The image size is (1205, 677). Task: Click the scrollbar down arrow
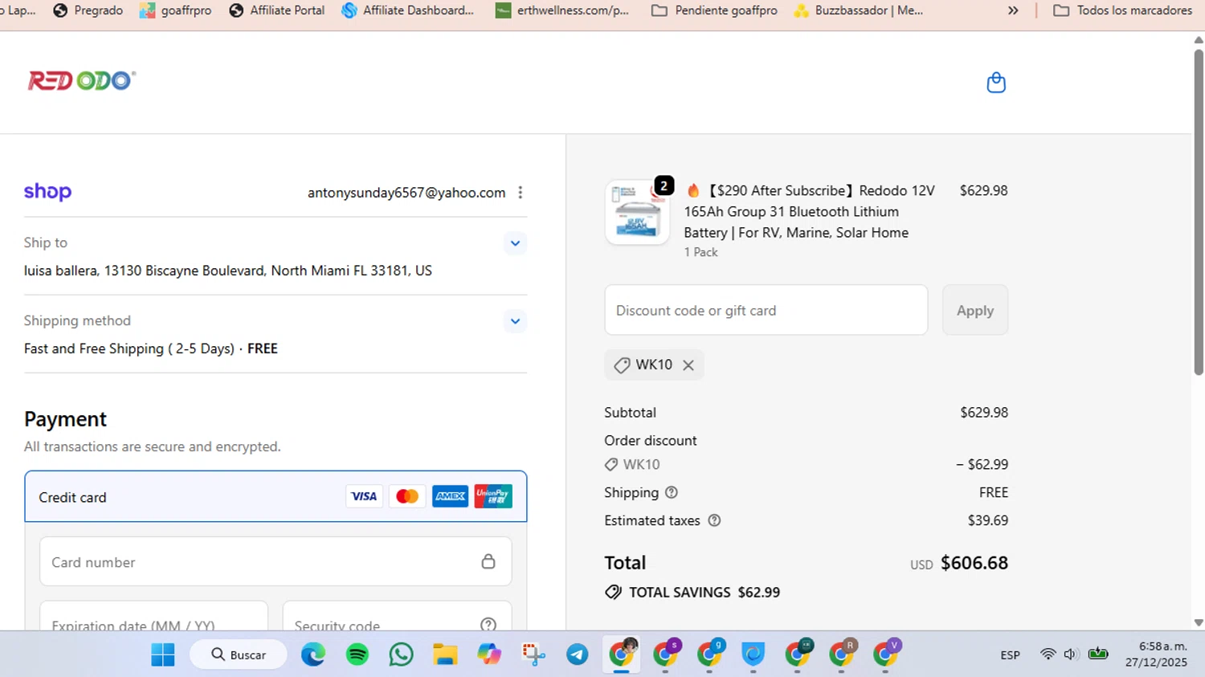coord(1199,622)
